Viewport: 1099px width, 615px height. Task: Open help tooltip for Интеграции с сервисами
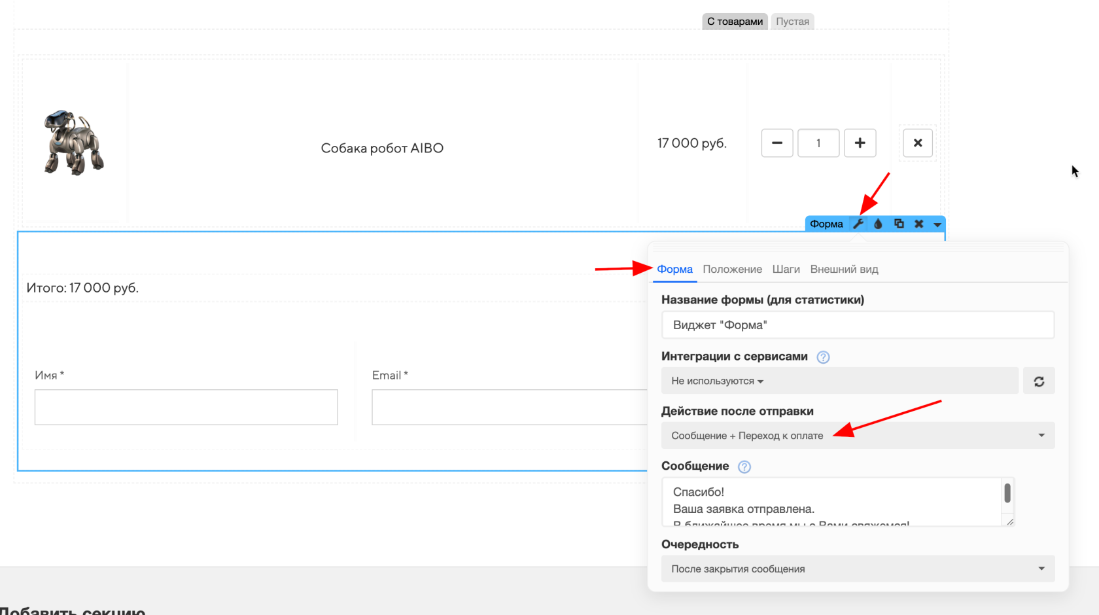(823, 357)
